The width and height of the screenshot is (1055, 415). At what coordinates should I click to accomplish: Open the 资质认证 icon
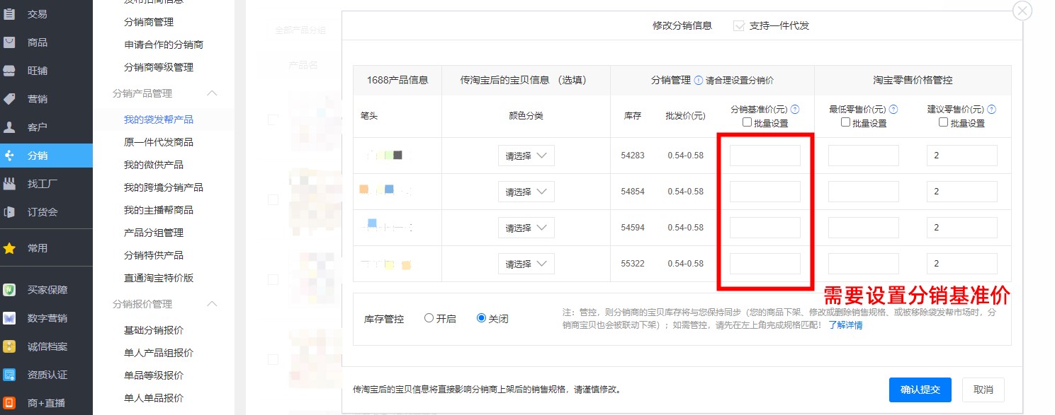tap(9, 375)
